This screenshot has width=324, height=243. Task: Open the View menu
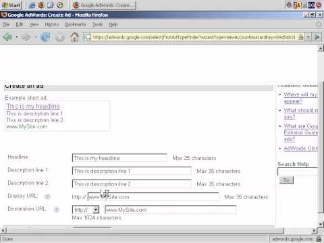pos(34,24)
